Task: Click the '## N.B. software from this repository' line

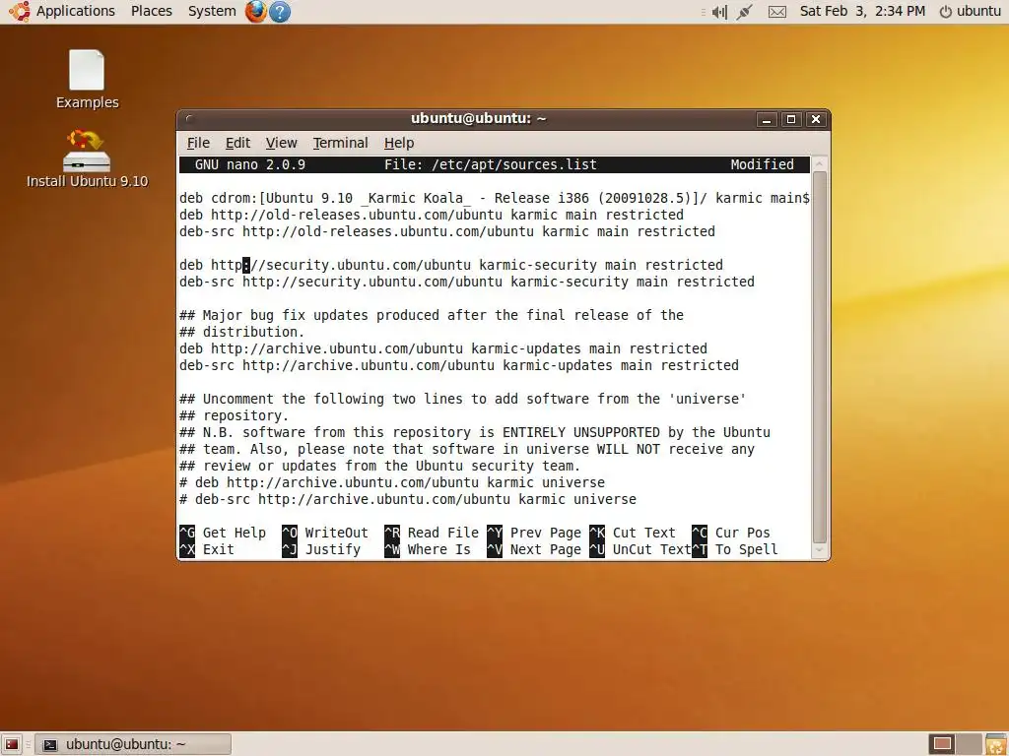Action: 475,432
